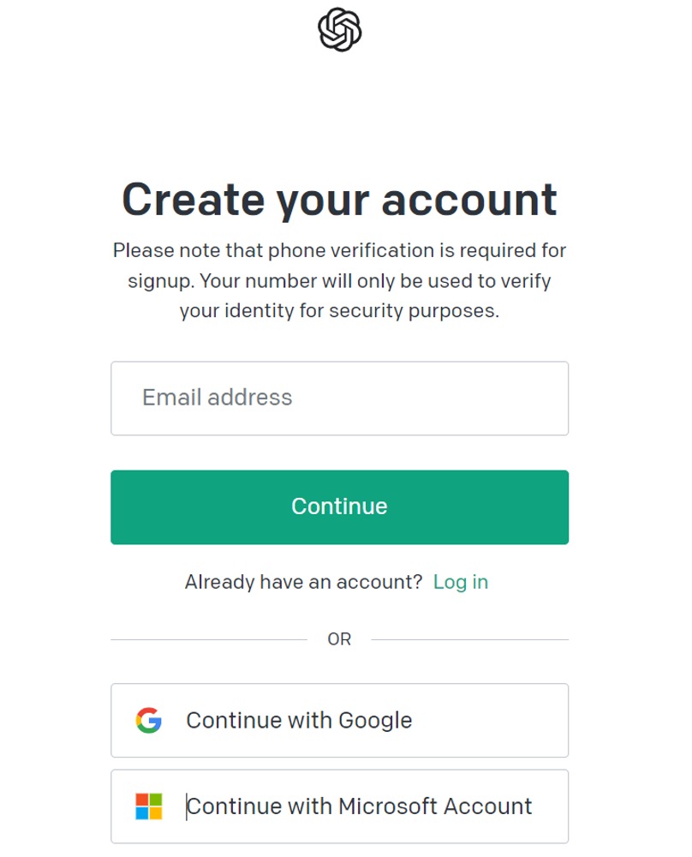Image resolution: width=692 pixels, height=857 pixels.
Task: Click the "OR" separator label
Action: 339,639
